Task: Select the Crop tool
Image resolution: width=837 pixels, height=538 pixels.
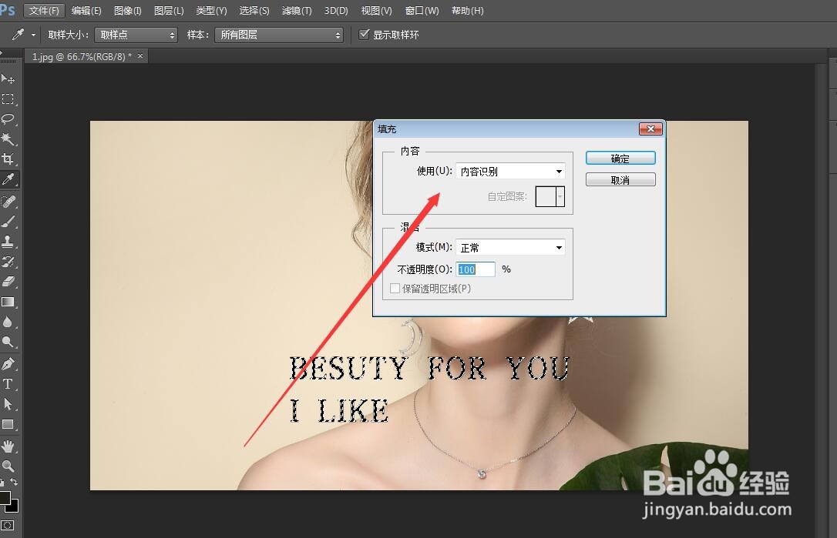Action: click(8, 159)
